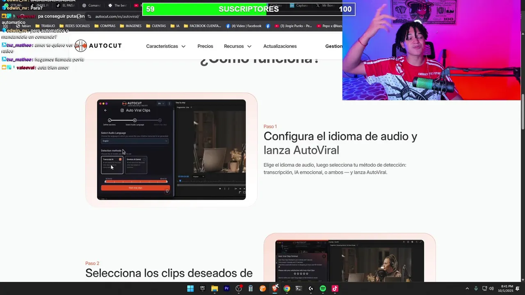This screenshot has height=295, width=525.
Task: Click the Paso 1 label text
Action: tap(270, 127)
